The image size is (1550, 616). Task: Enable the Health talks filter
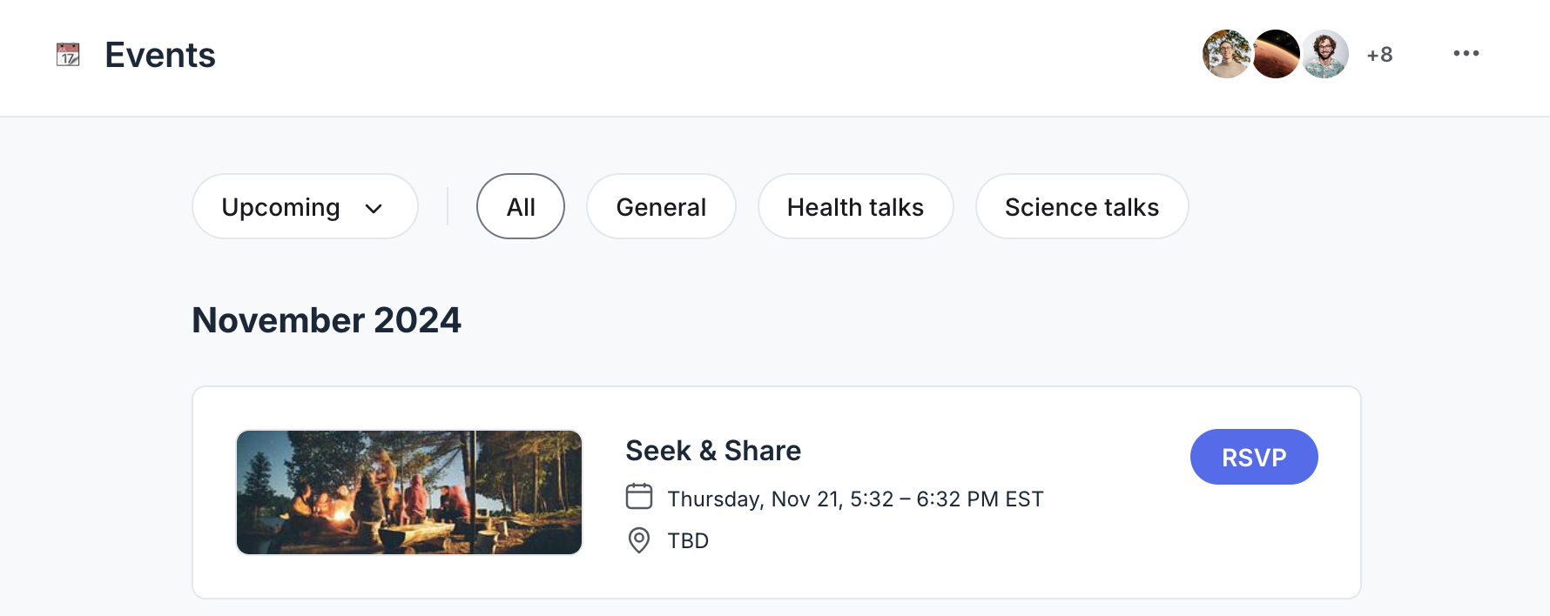[855, 206]
